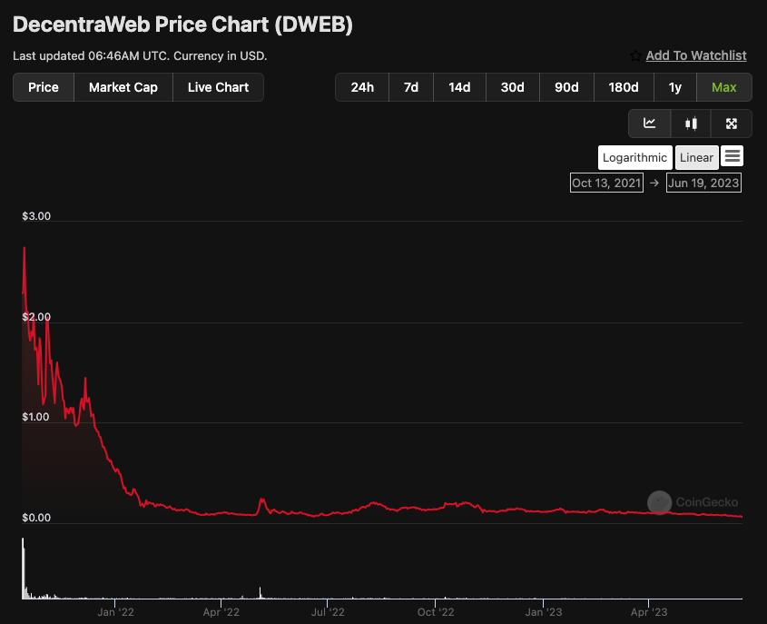Image resolution: width=767 pixels, height=624 pixels.
Task: Switch to candlestick chart icon
Action: 691,124
